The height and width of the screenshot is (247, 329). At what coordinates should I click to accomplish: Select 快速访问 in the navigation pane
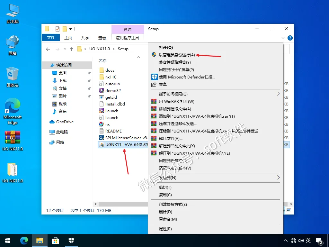point(67,65)
